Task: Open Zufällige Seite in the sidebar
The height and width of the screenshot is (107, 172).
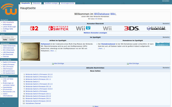Action: coord(8,29)
